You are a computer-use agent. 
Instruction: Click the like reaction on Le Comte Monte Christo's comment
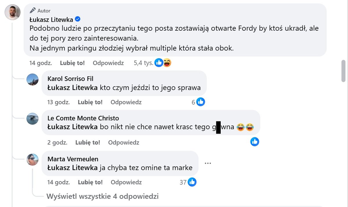pyautogui.click(x=255, y=142)
